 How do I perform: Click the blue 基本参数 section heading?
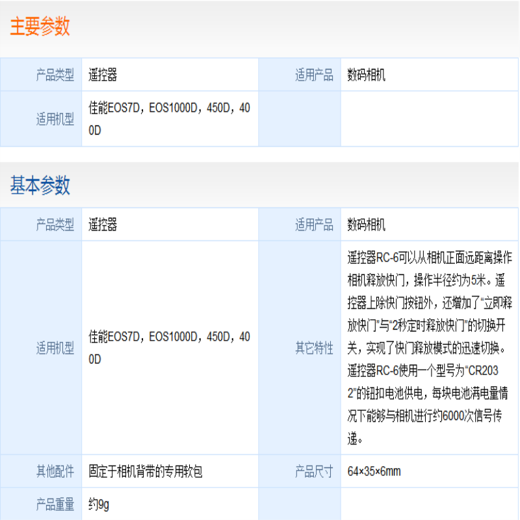(40, 186)
